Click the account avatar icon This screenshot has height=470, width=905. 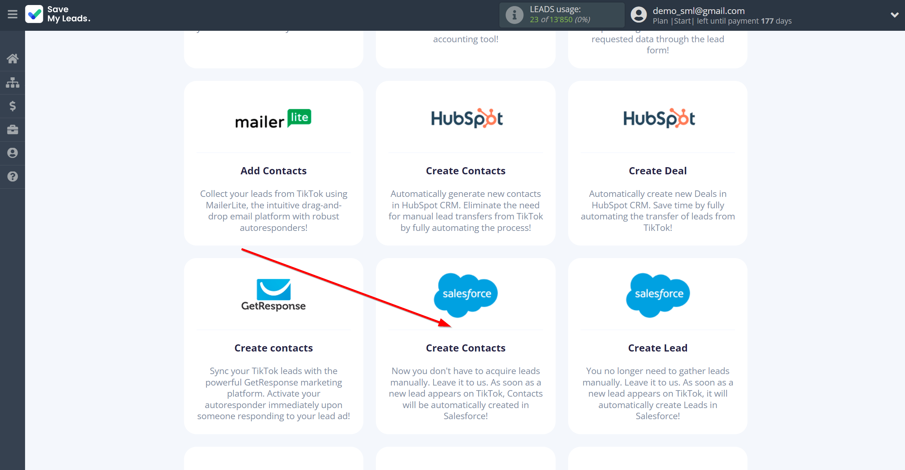pos(639,15)
